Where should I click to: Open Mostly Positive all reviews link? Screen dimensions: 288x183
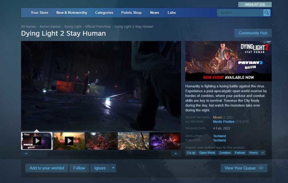pyautogui.click(x=224, y=122)
